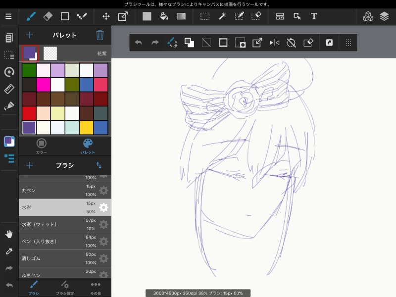Open the hamburger main menu
The image size is (396, 297).
tap(8, 16)
